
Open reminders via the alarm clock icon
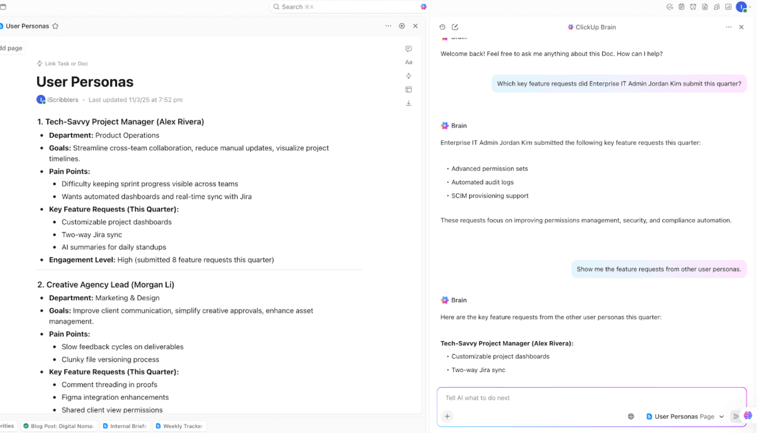tap(693, 6)
